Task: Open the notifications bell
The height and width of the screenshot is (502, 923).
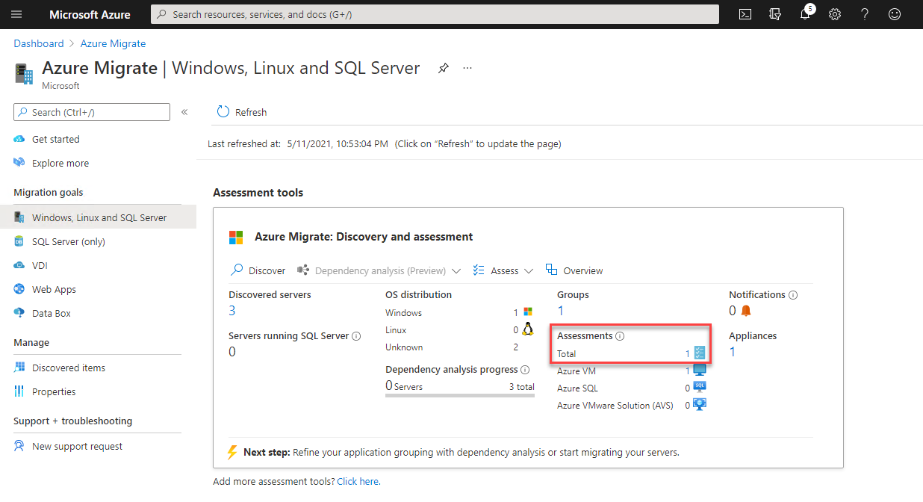Action: coord(805,14)
